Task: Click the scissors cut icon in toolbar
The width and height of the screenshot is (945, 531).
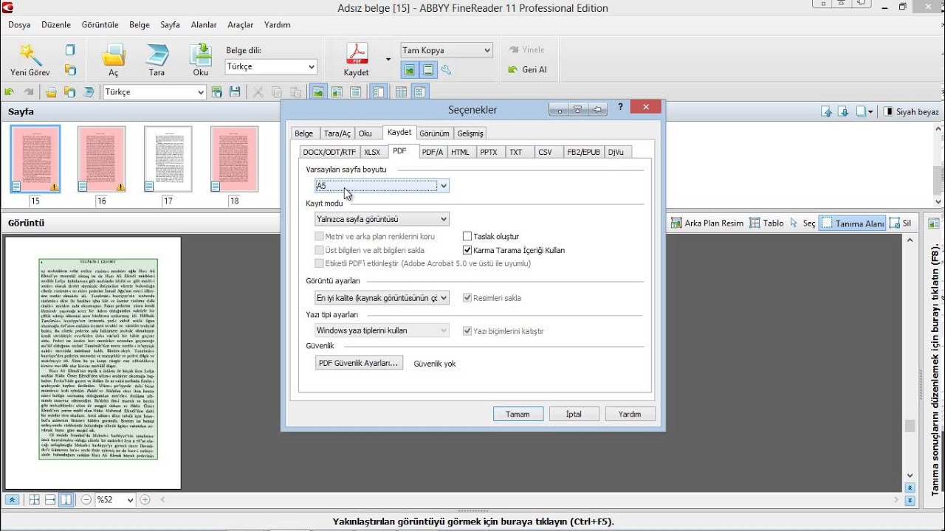Action: 258,92
